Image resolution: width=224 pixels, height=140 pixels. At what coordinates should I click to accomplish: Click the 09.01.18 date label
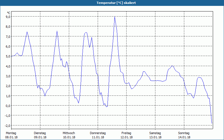click(x=40, y=137)
